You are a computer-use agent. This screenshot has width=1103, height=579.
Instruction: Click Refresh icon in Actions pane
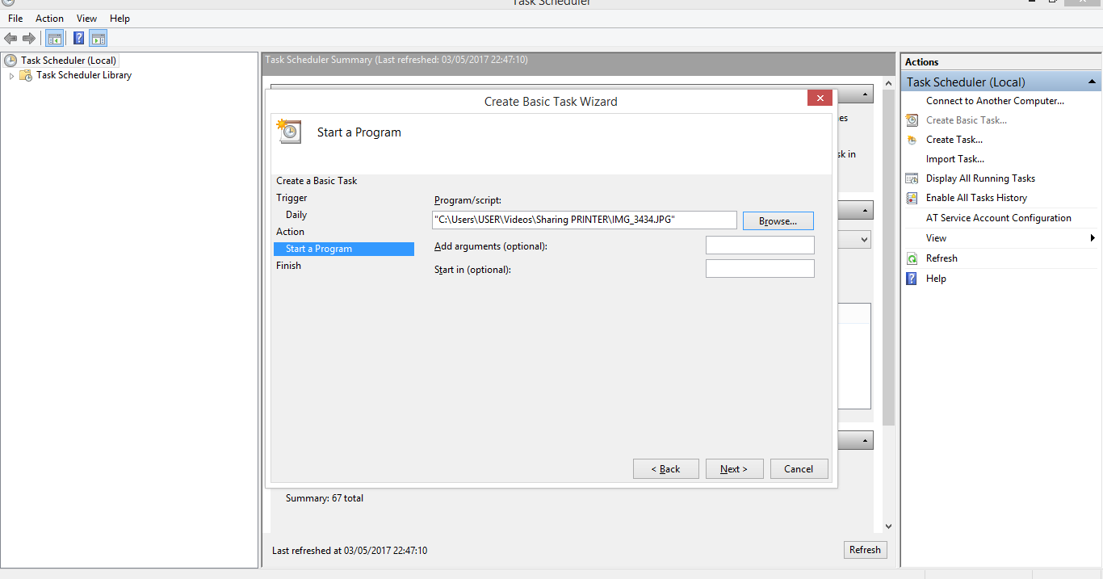(912, 258)
